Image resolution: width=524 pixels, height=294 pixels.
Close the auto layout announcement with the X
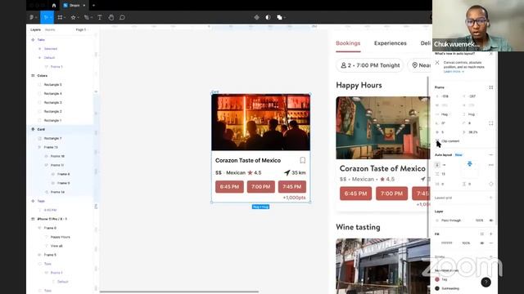491,54
